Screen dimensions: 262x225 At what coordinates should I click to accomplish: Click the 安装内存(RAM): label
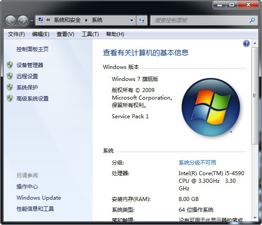pos(131,199)
